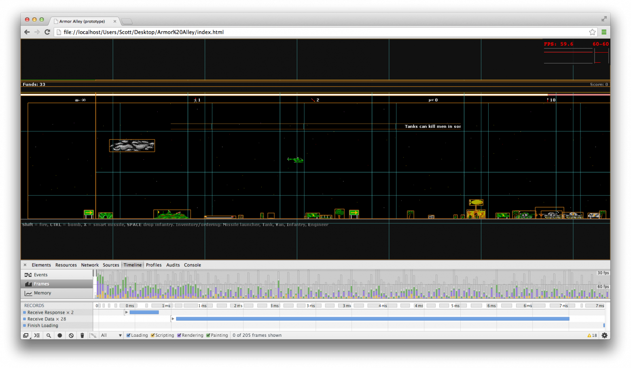Uncheck the Scripting filter checkbox
This screenshot has height=368, width=631.
[153, 335]
